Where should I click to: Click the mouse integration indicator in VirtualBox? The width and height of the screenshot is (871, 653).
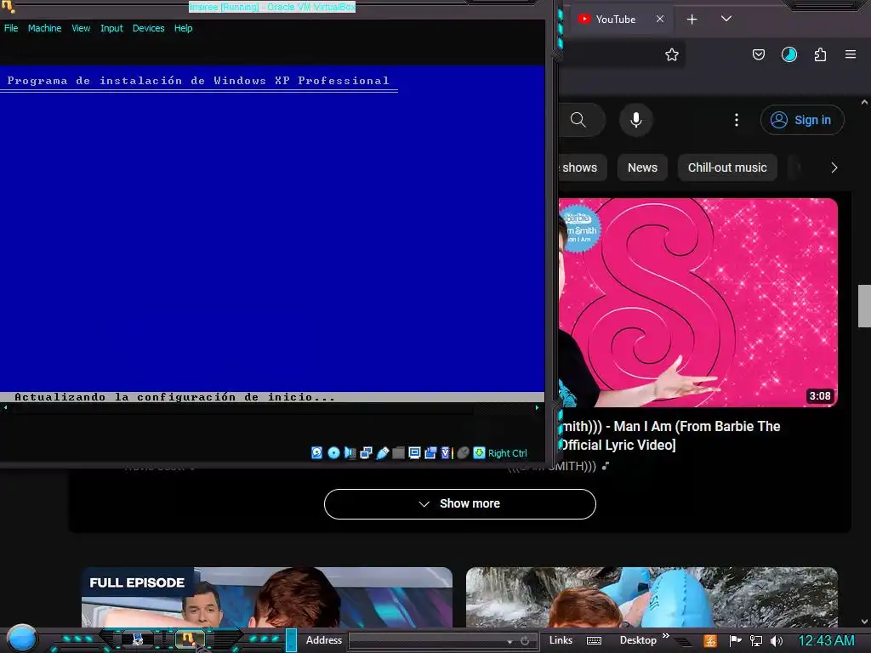(x=463, y=452)
